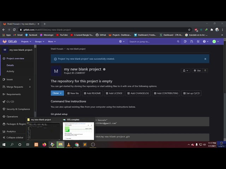Click the my new blank project breadcrumb
The width and height of the screenshot is (226, 169).
point(76,49)
